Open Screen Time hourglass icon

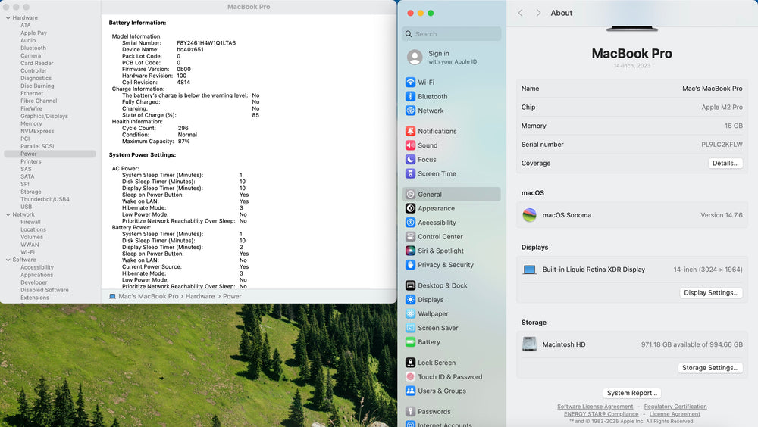(410, 173)
